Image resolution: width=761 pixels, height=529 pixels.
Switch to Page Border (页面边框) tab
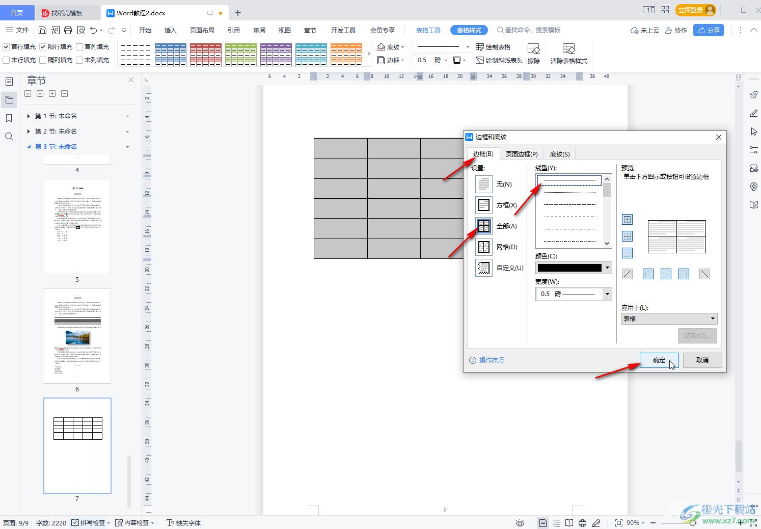click(x=522, y=154)
